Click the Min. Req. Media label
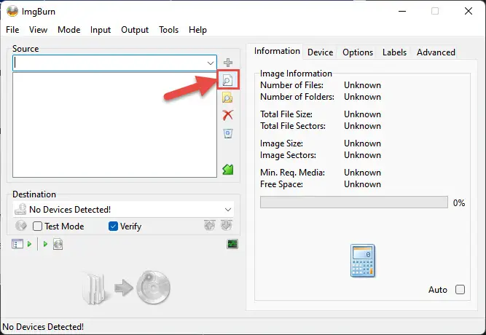Image resolution: width=486 pixels, height=335 pixels. (x=292, y=173)
